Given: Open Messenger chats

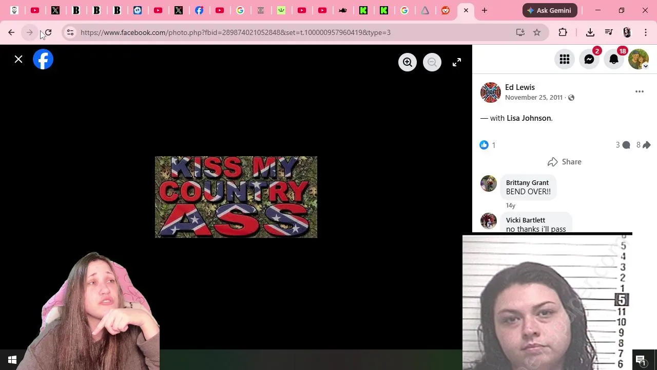Looking at the screenshot, I should [589, 59].
